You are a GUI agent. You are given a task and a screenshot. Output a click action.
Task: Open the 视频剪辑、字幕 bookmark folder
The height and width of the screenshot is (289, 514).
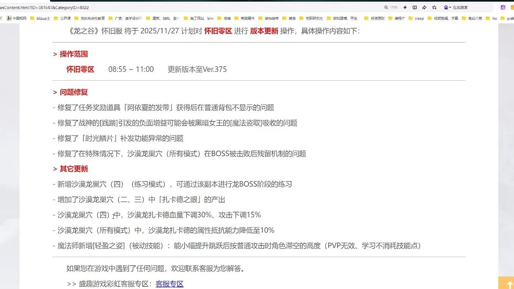(443, 18)
